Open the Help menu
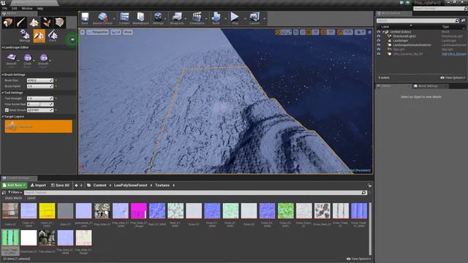 40,9
